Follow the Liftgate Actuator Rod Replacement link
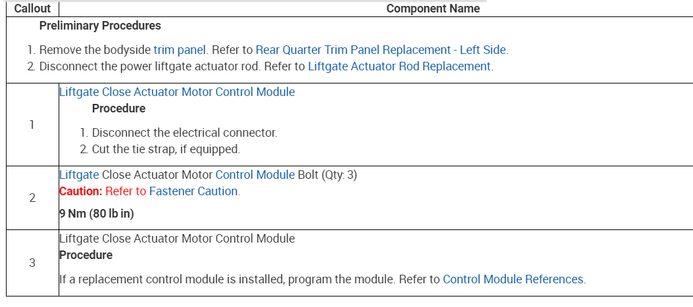This screenshot has width=693, height=307. (399, 66)
